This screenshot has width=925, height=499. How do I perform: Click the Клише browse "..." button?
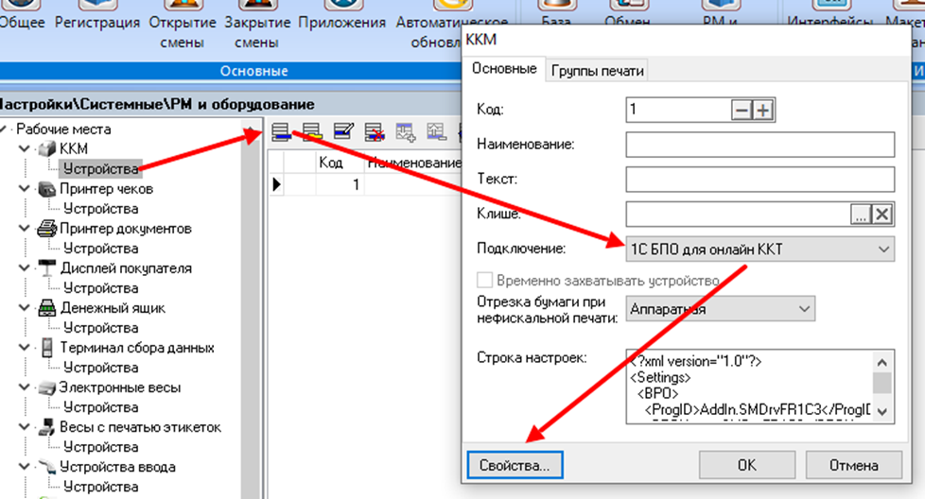[861, 215]
